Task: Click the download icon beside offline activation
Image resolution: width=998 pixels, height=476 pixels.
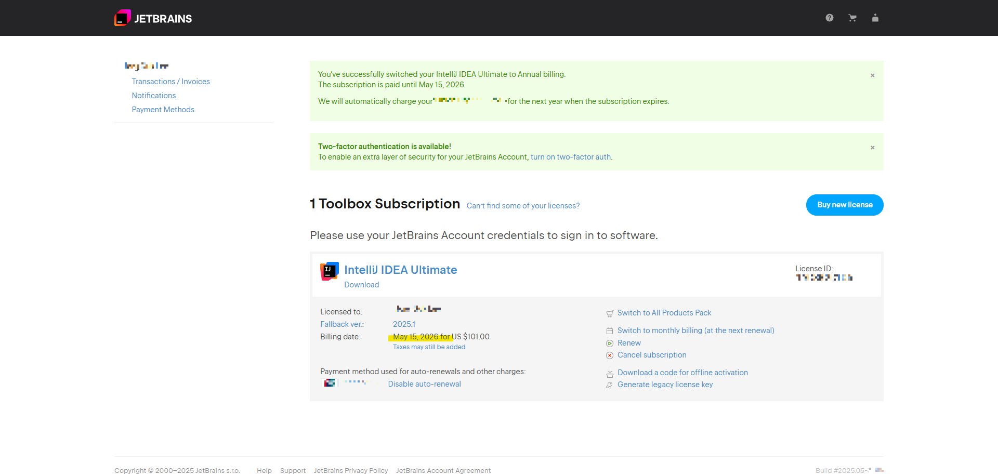Action: [x=610, y=373]
